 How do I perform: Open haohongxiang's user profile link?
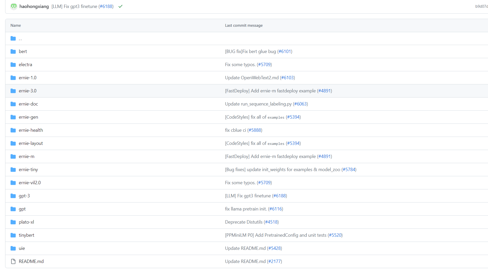(x=34, y=6)
